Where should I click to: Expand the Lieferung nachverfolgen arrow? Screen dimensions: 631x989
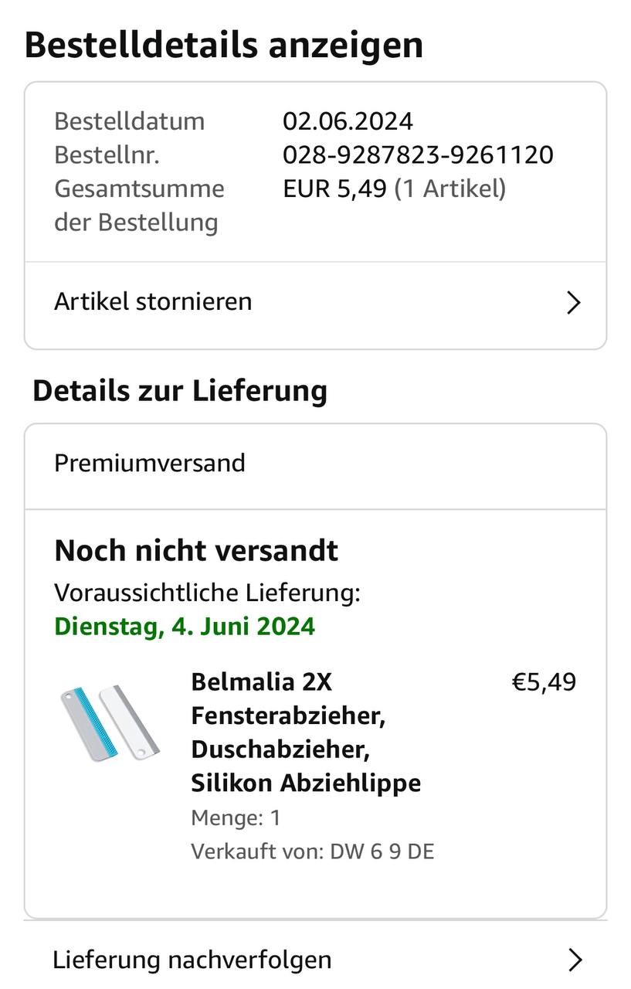[x=574, y=960]
